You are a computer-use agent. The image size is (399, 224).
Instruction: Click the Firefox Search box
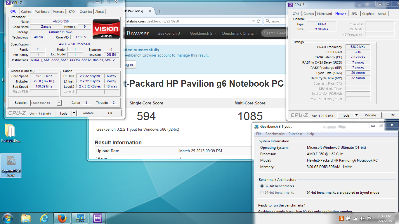(x=275, y=21)
